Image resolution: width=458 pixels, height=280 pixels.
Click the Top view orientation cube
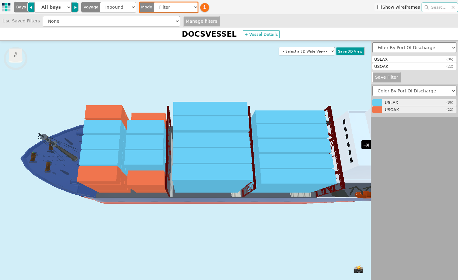16,55
